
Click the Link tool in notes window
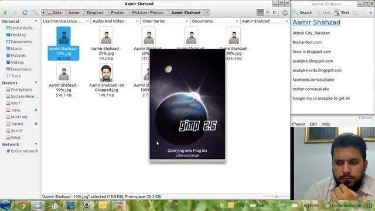pyautogui.click(x=323, y=12)
